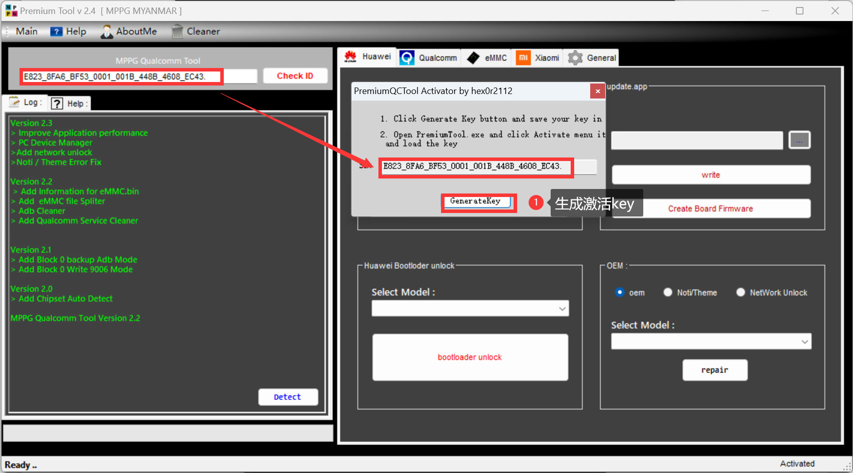Image resolution: width=853 pixels, height=473 pixels.
Task: Click the 'Activated' status bar text
Action: point(797,463)
